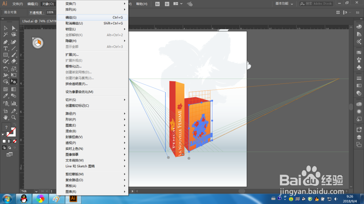
Task: Expand the 排列(A) submenu
Action: tap(93, 9)
